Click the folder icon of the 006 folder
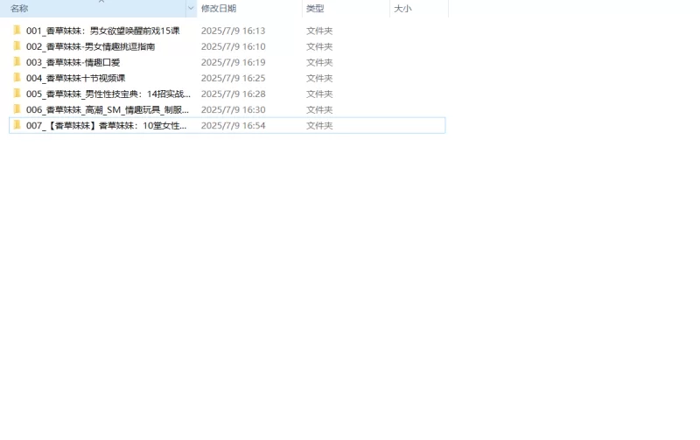Screen dimensions: 700x440 (17, 109)
